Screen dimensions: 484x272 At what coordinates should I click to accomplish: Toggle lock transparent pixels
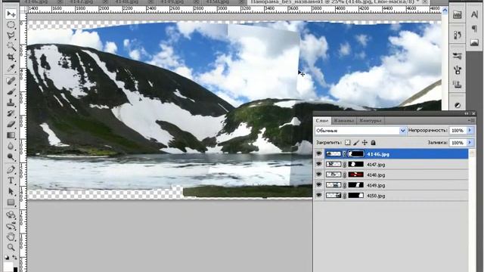[348, 143]
